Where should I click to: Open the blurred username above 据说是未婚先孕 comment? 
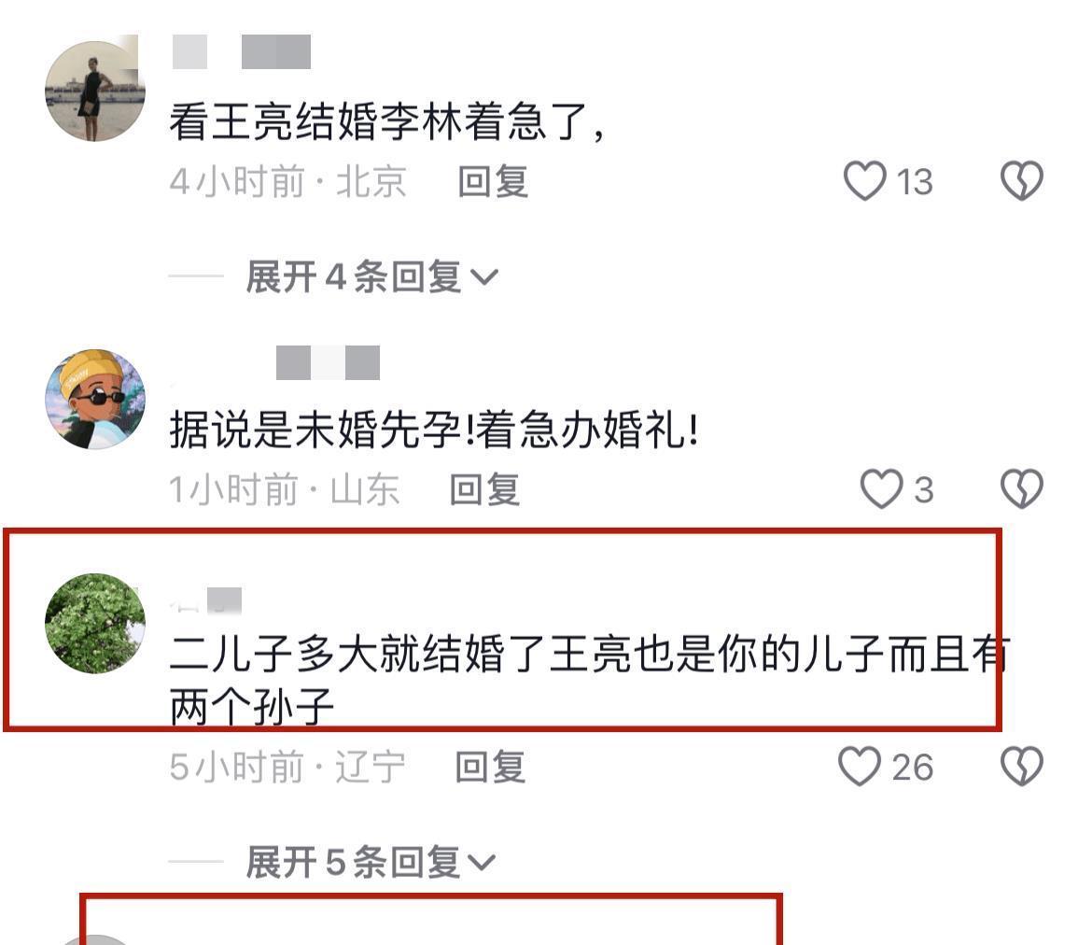[x=328, y=362]
